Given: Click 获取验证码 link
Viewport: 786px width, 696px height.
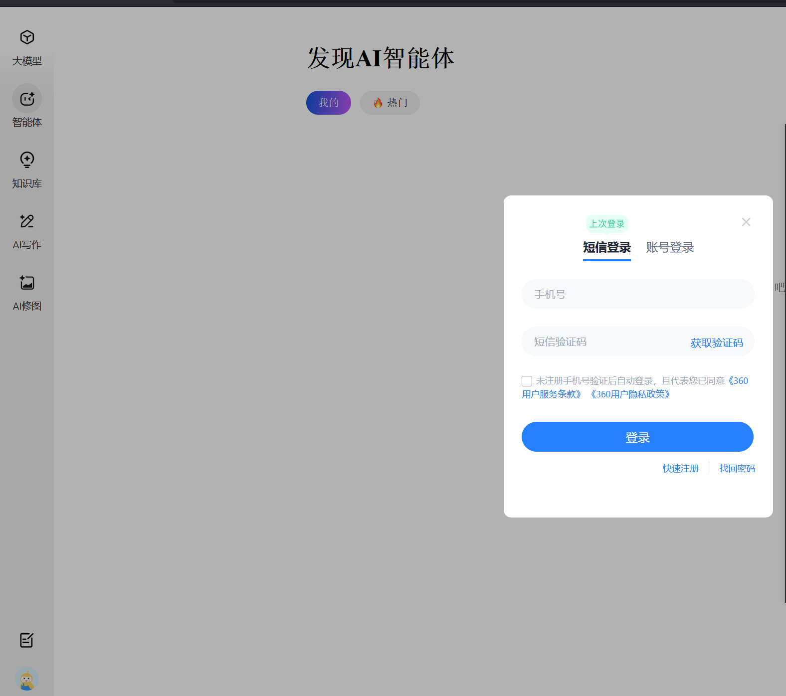Looking at the screenshot, I should click(717, 343).
